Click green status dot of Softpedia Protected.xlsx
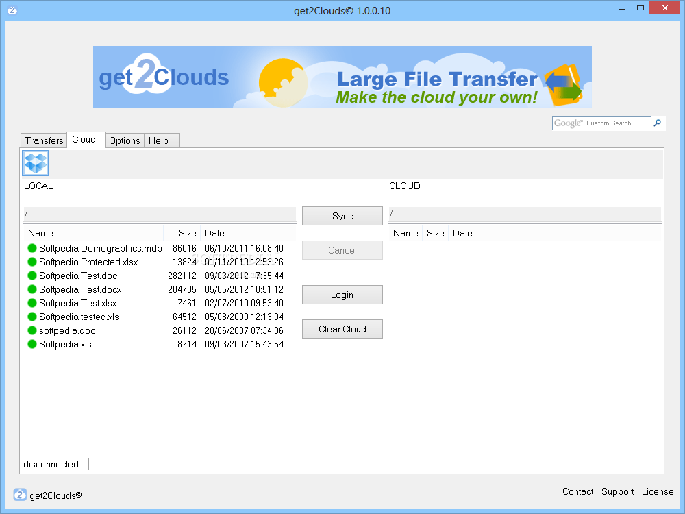This screenshot has width=685, height=514. tap(32, 262)
